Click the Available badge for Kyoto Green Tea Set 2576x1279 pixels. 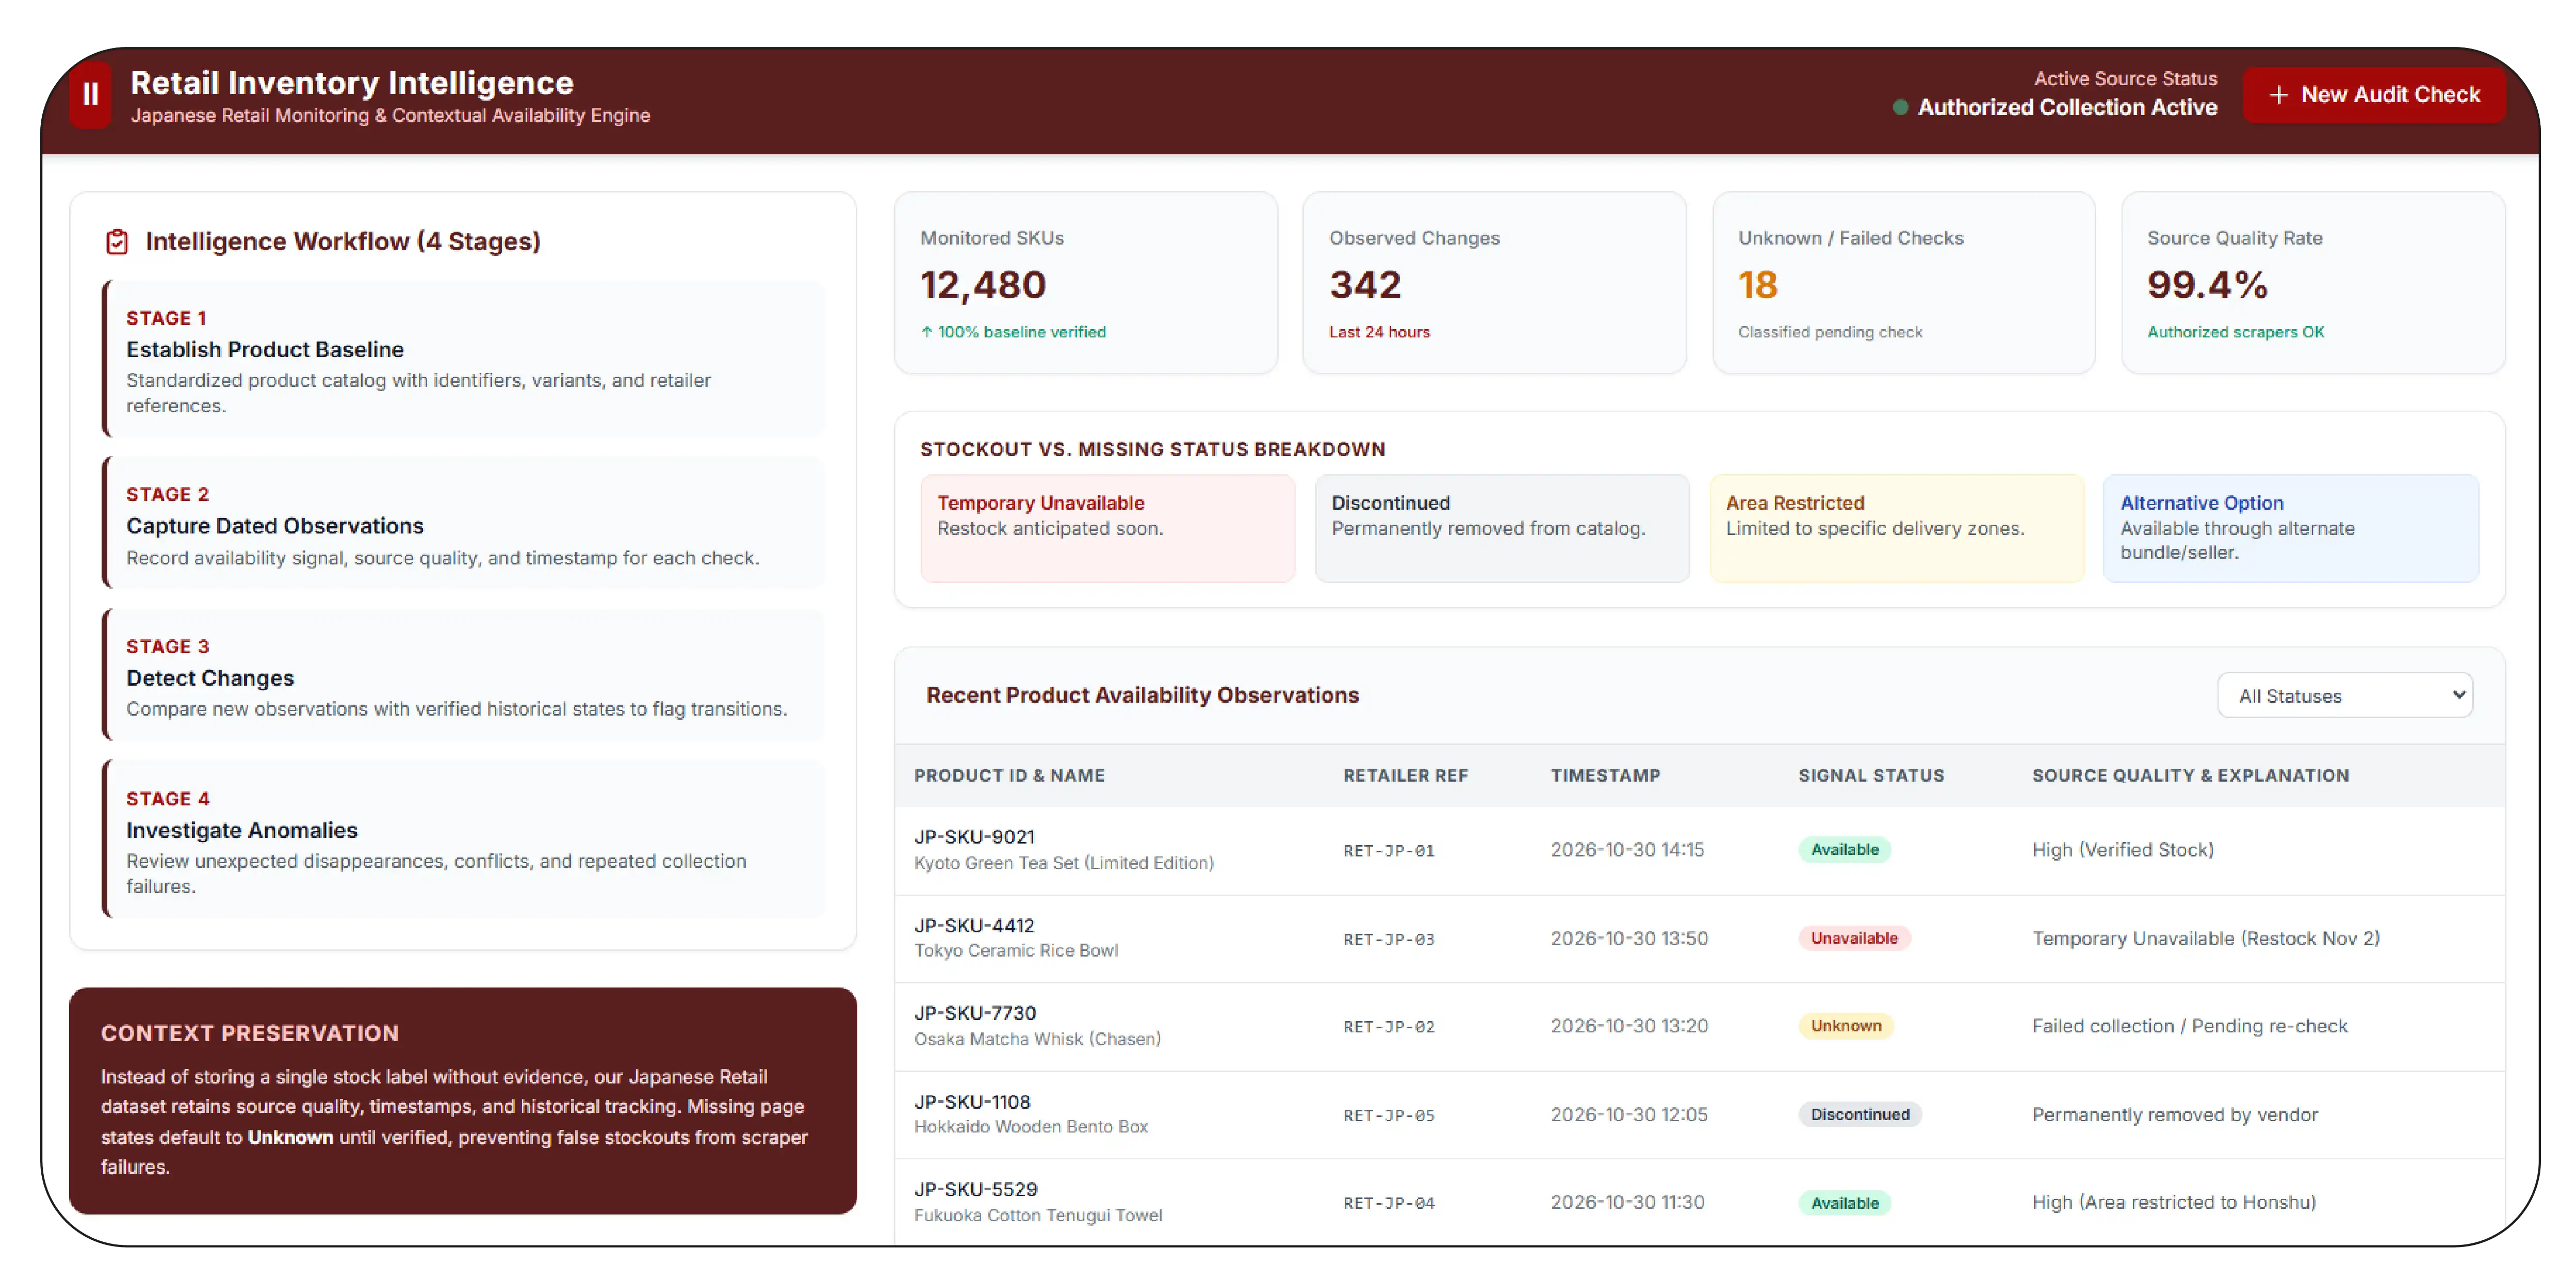point(1844,850)
